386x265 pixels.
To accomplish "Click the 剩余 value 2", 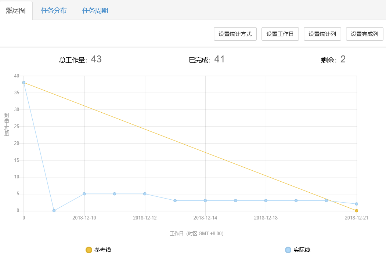I will (x=343, y=59).
